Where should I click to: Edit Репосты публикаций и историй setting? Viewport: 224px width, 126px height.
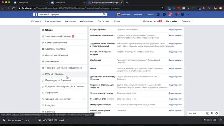click(x=176, y=52)
